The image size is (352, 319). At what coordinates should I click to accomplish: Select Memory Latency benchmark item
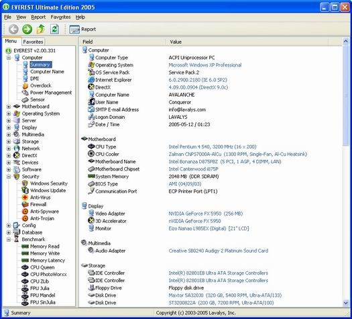(x=48, y=261)
